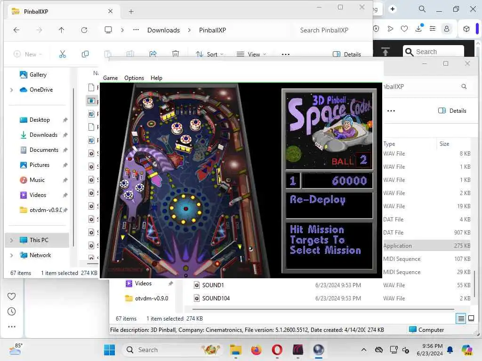Toggle the Details pane in front Explorer
Screen dimensions: 482x361
[x=347, y=55]
